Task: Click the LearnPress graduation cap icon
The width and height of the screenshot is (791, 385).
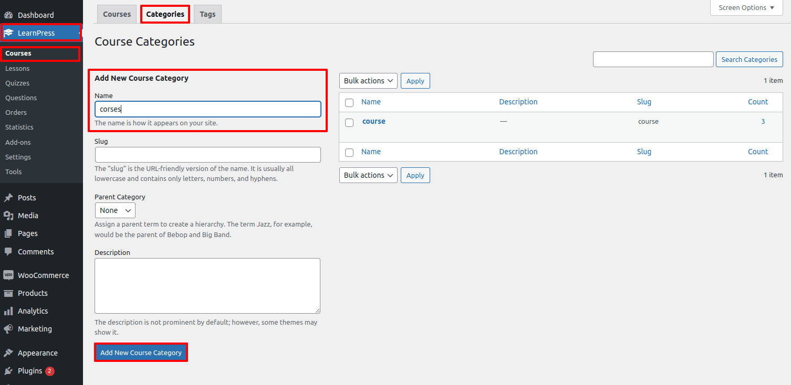Action: 8,33
